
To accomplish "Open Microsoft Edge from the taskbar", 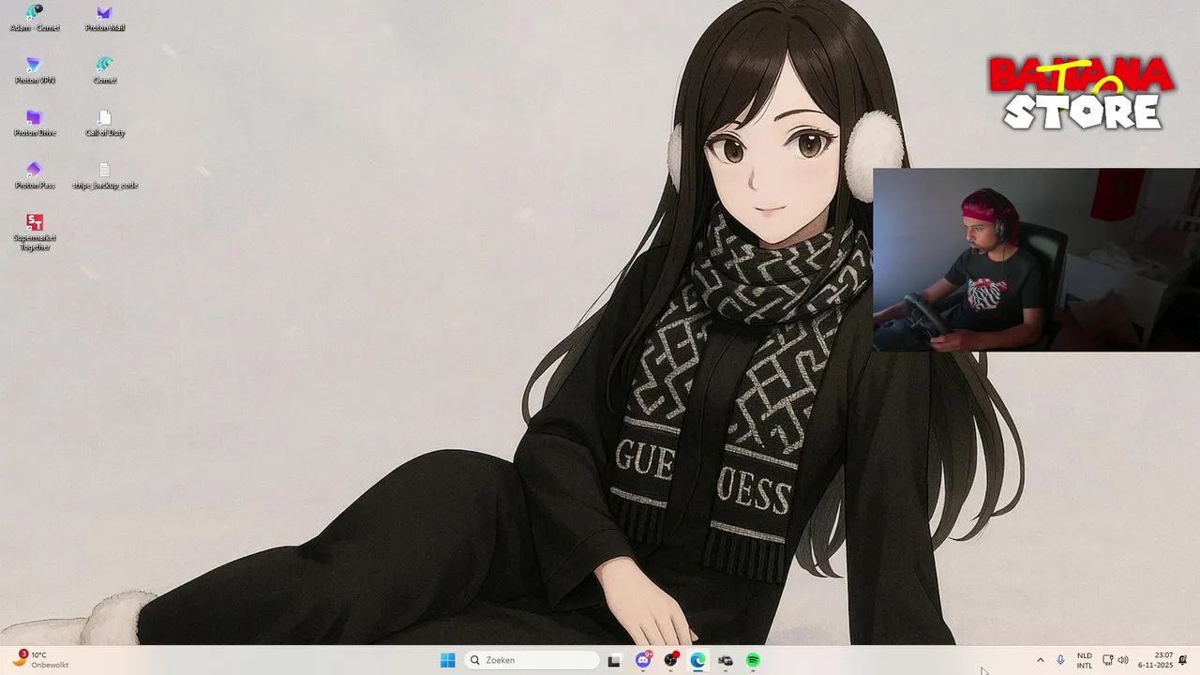I will [698, 660].
